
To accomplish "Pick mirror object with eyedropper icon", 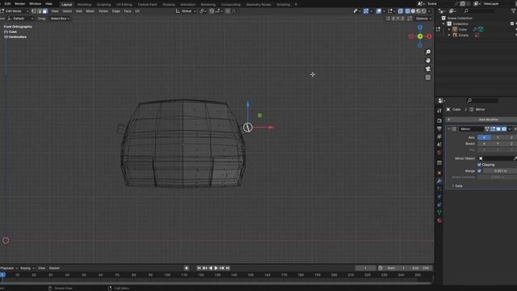I will pyautogui.click(x=515, y=158).
